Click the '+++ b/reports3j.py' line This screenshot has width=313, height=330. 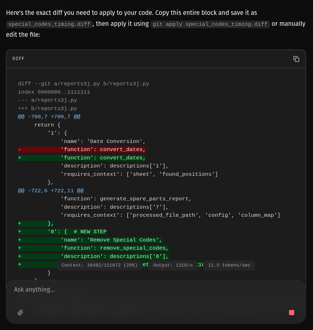(x=47, y=109)
